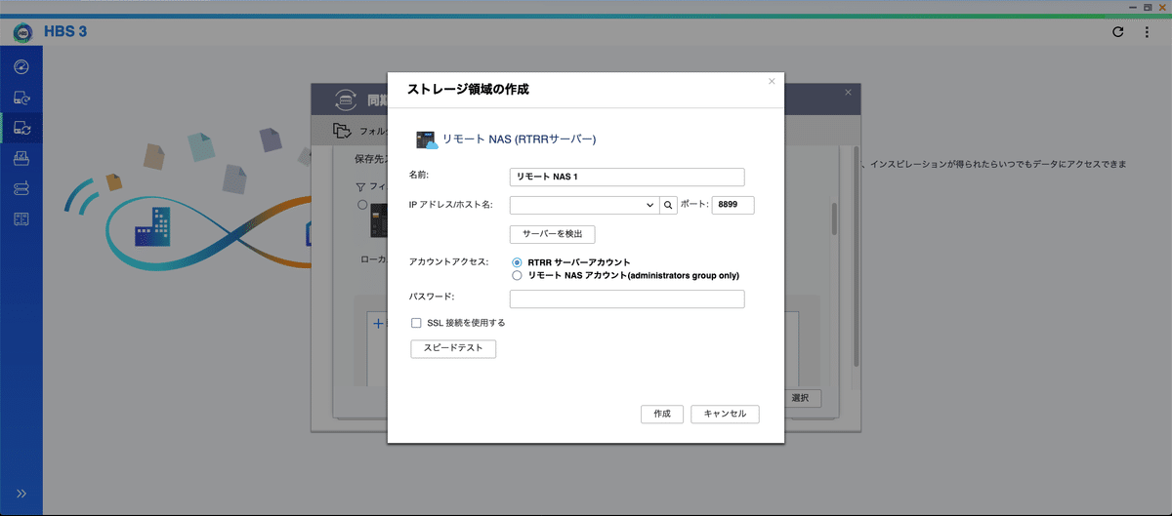Click the 名前 field with リモート NAS 1
Image resolution: width=1172 pixels, height=516 pixels.
[627, 178]
